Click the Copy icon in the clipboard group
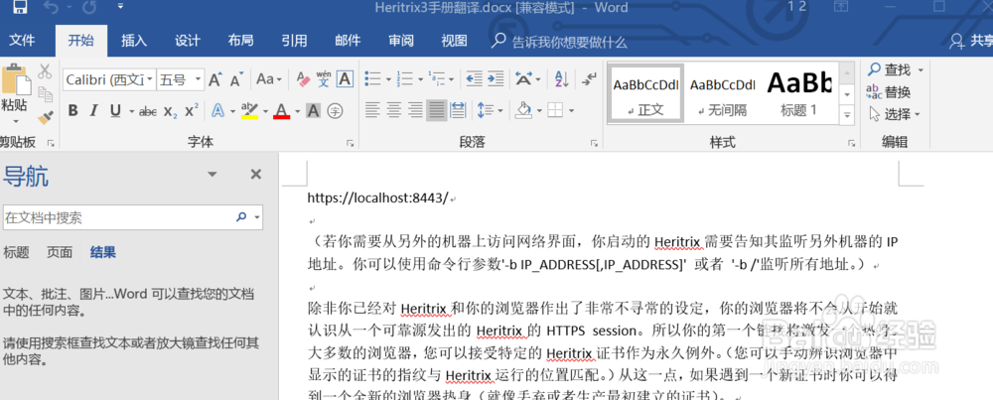Image resolution: width=993 pixels, height=400 pixels. (45, 93)
